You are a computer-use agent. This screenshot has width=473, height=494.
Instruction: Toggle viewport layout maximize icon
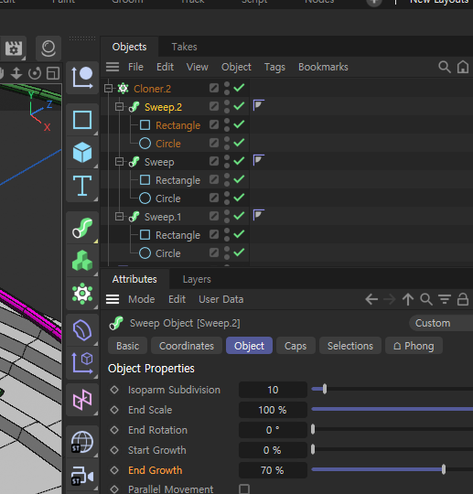(x=53, y=73)
